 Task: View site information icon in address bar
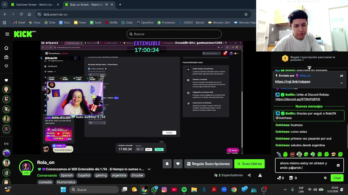click(x=39, y=14)
